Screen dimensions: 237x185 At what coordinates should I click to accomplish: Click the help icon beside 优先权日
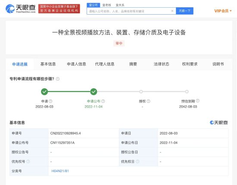137,161
